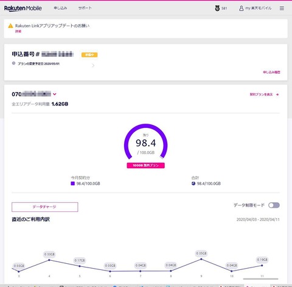Click the Rakuten Mobile logo
This screenshot has height=287, width=292.
click(x=23, y=9)
